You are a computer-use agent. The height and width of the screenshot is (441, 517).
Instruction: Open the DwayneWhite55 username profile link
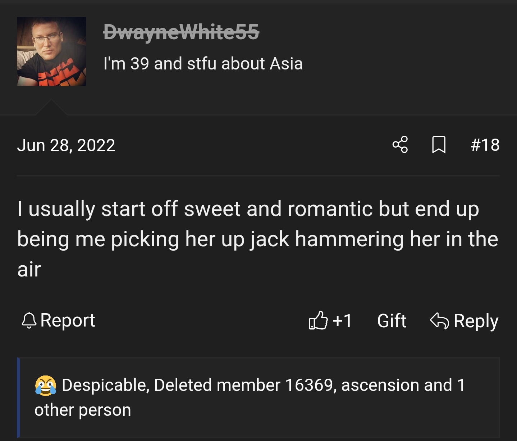[181, 32]
